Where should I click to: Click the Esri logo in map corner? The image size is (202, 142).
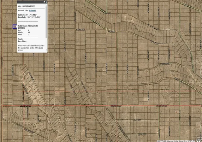tap(199, 140)
